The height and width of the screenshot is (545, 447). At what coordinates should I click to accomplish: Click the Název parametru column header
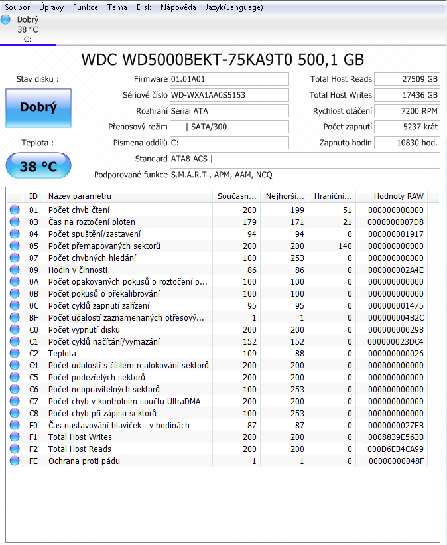(x=128, y=196)
